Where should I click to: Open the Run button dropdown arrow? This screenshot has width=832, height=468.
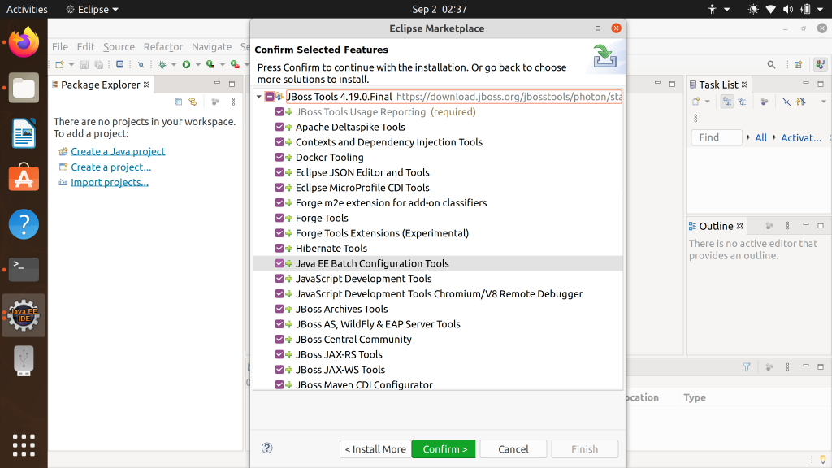[196, 65]
